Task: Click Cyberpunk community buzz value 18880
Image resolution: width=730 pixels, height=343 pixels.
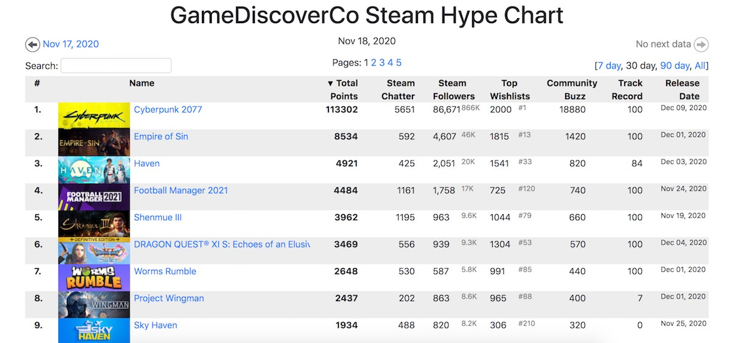Action: click(572, 109)
